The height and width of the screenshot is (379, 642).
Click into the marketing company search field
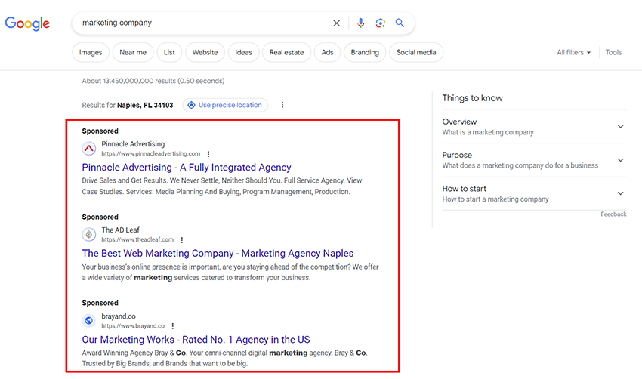click(202, 23)
